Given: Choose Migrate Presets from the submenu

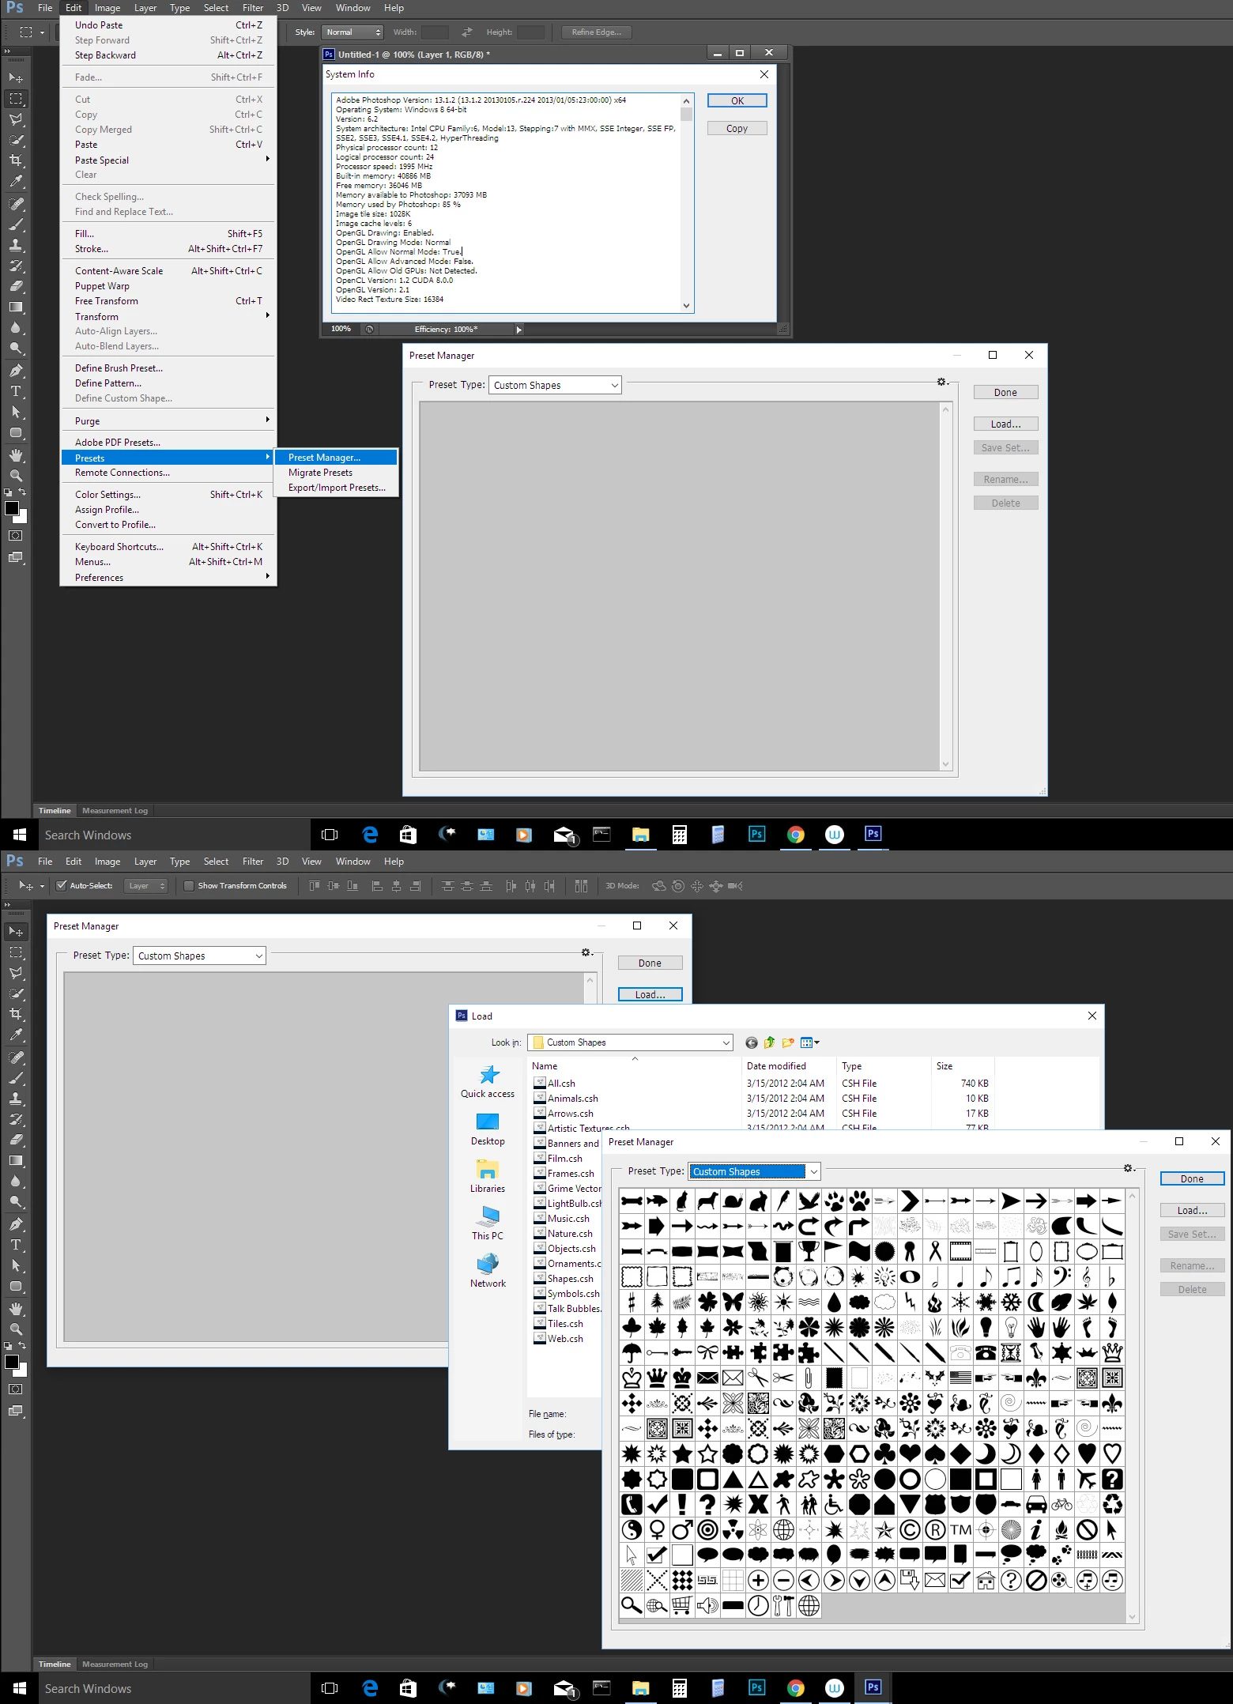Looking at the screenshot, I should pos(335,473).
